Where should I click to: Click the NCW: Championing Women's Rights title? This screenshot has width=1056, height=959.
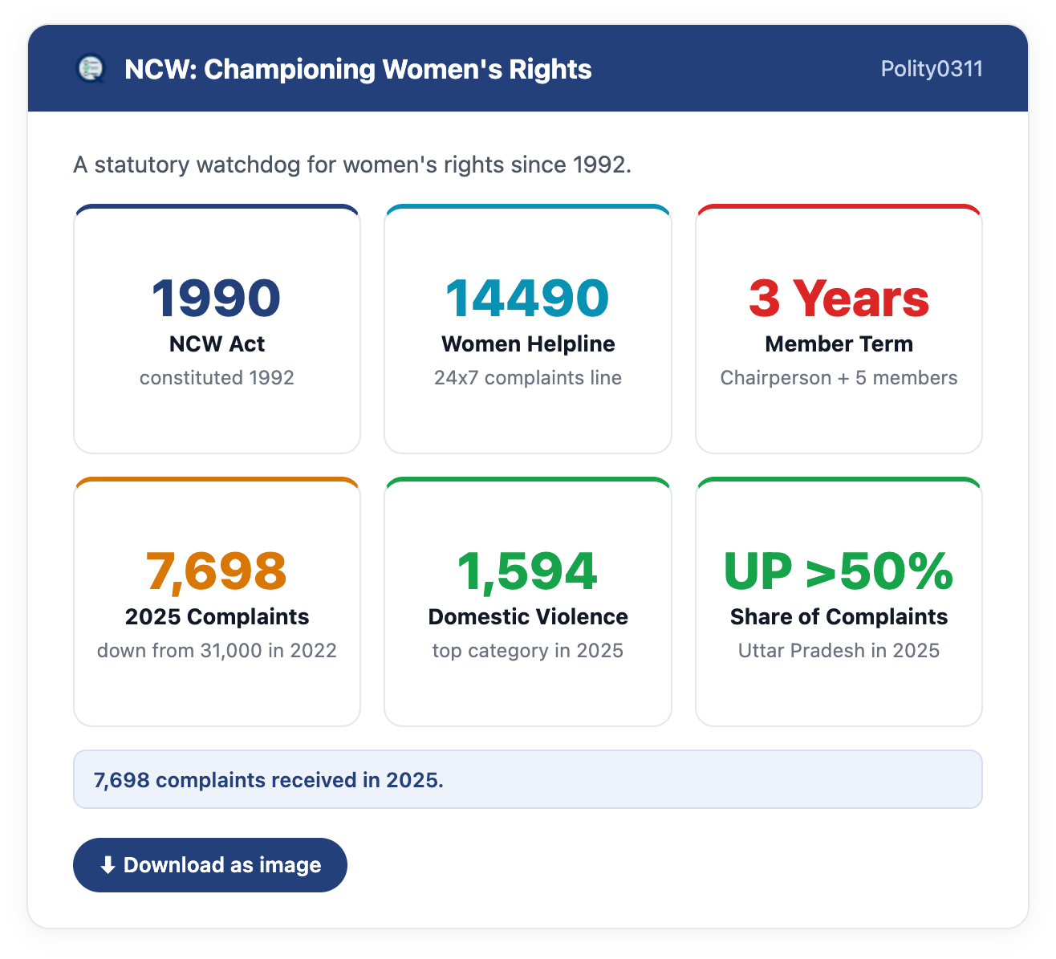358,69
